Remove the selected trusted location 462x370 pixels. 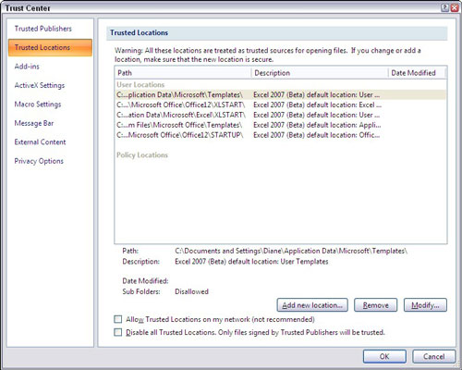point(375,305)
